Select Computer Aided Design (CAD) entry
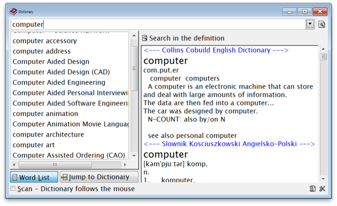The height and width of the screenshot is (206, 337). 61,72
